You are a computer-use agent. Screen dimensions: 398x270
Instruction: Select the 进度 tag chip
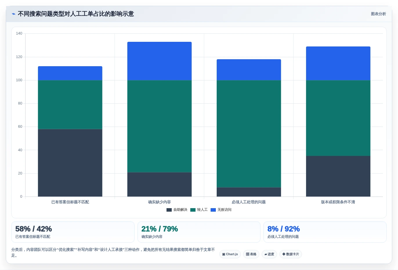(x=269, y=254)
